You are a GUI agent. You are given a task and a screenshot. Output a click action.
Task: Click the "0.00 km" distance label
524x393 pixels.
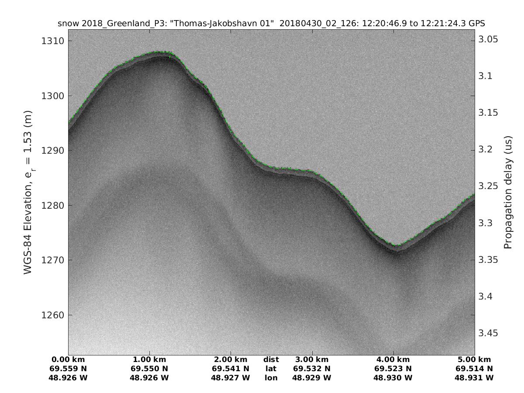click(x=68, y=360)
